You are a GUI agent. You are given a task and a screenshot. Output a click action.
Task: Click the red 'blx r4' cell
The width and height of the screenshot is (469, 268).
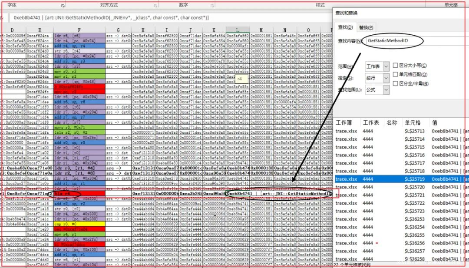[x=79, y=194]
